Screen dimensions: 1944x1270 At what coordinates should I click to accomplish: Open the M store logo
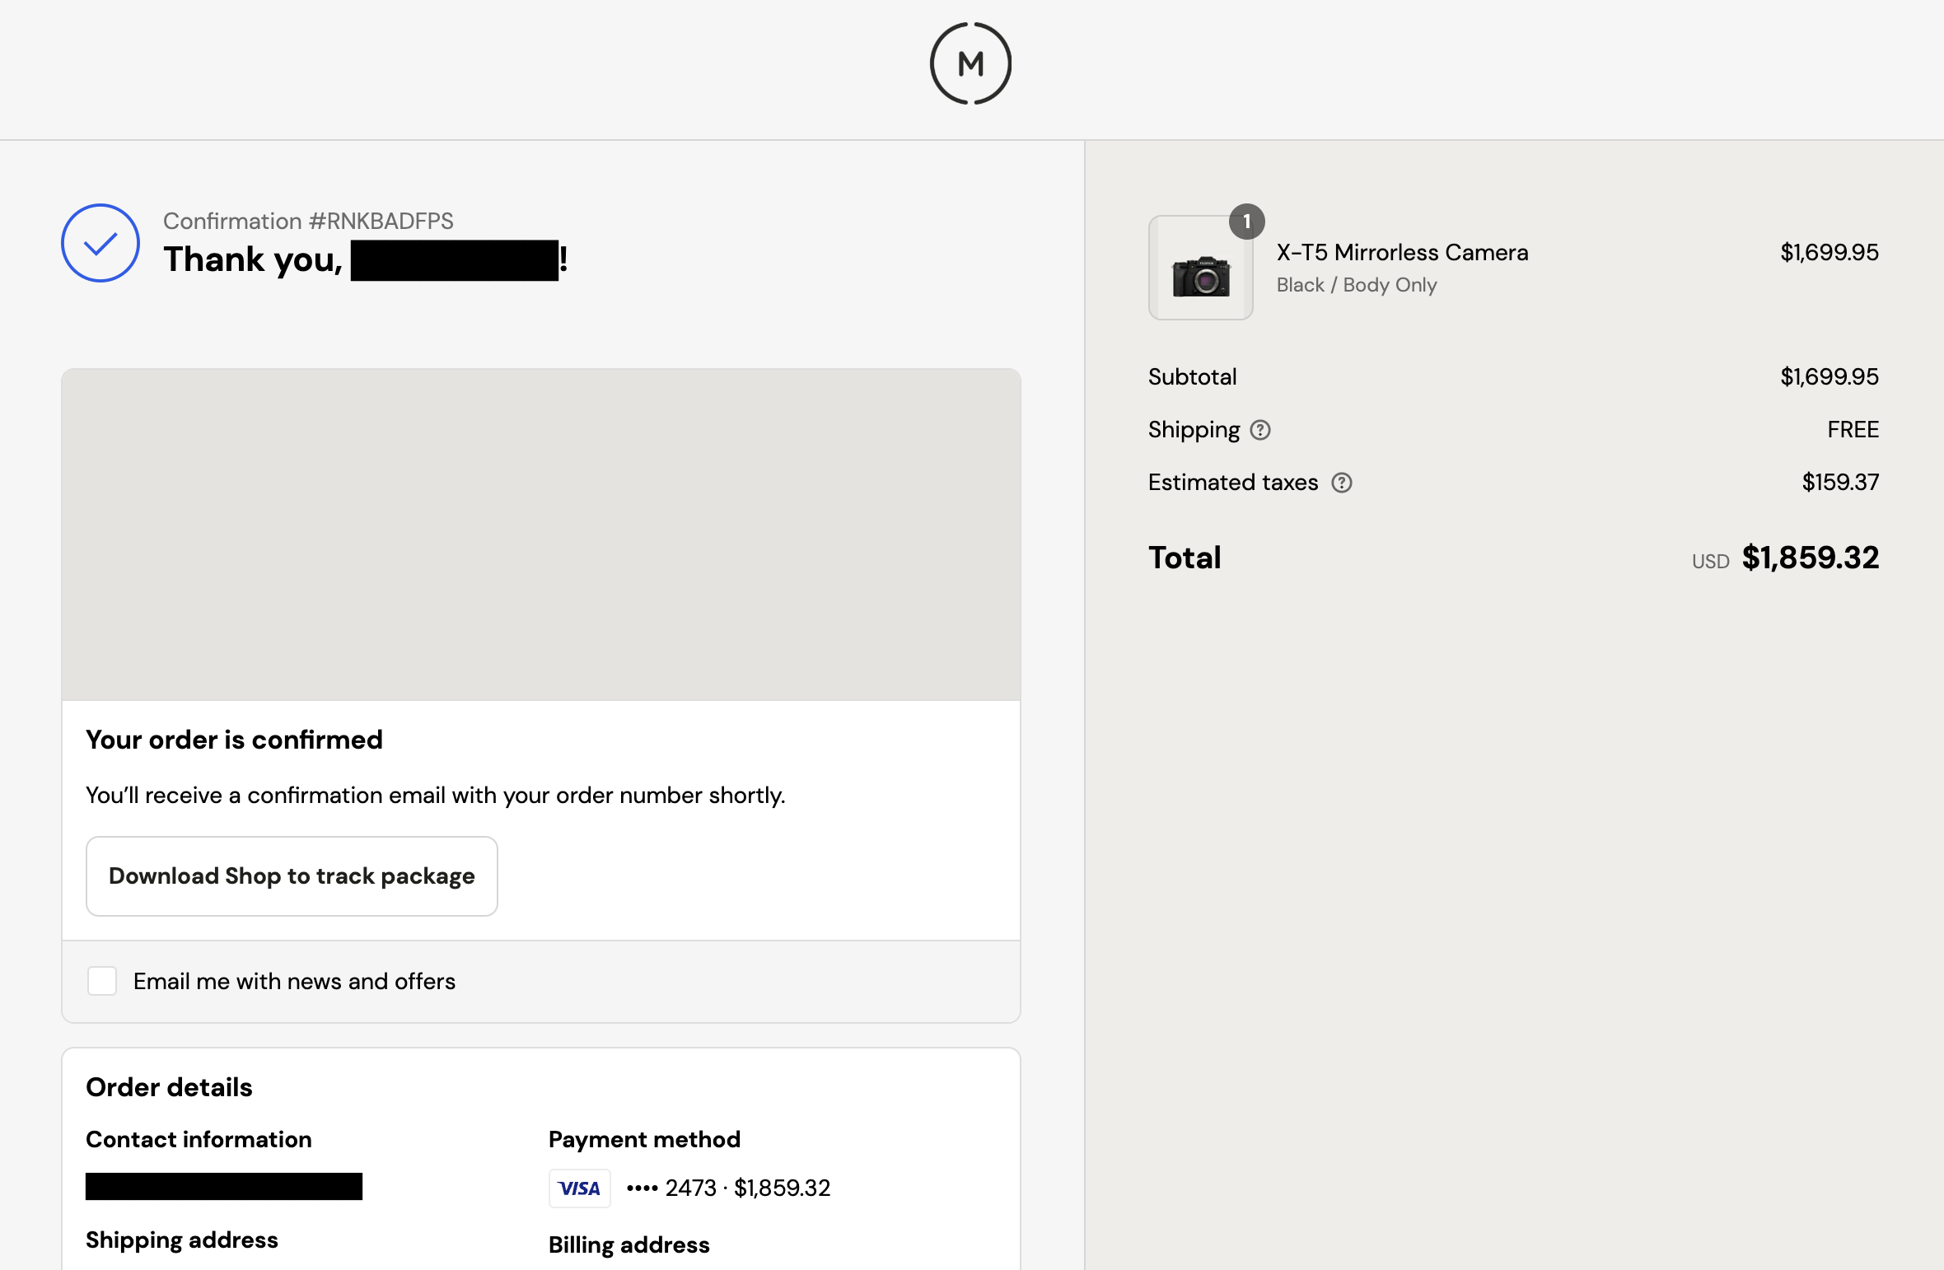(x=970, y=63)
